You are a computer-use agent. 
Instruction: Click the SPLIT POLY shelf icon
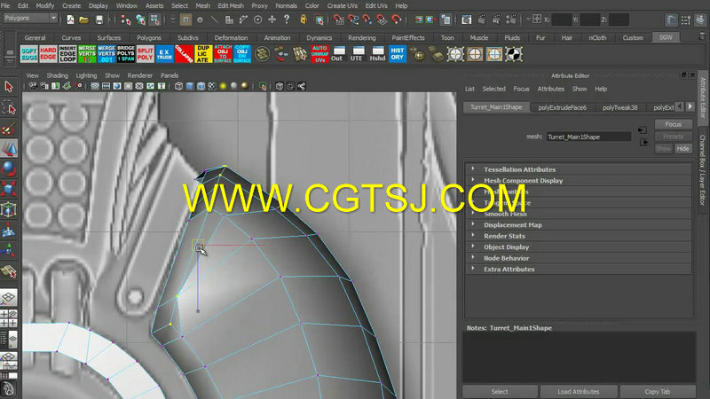(x=146, y=54)
